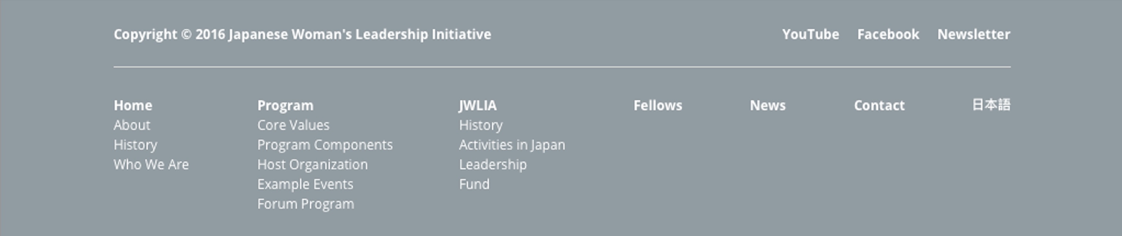Open Activities in Japan link
Viewport: 1122px width, 236px height.
click(x=512, y=145)
